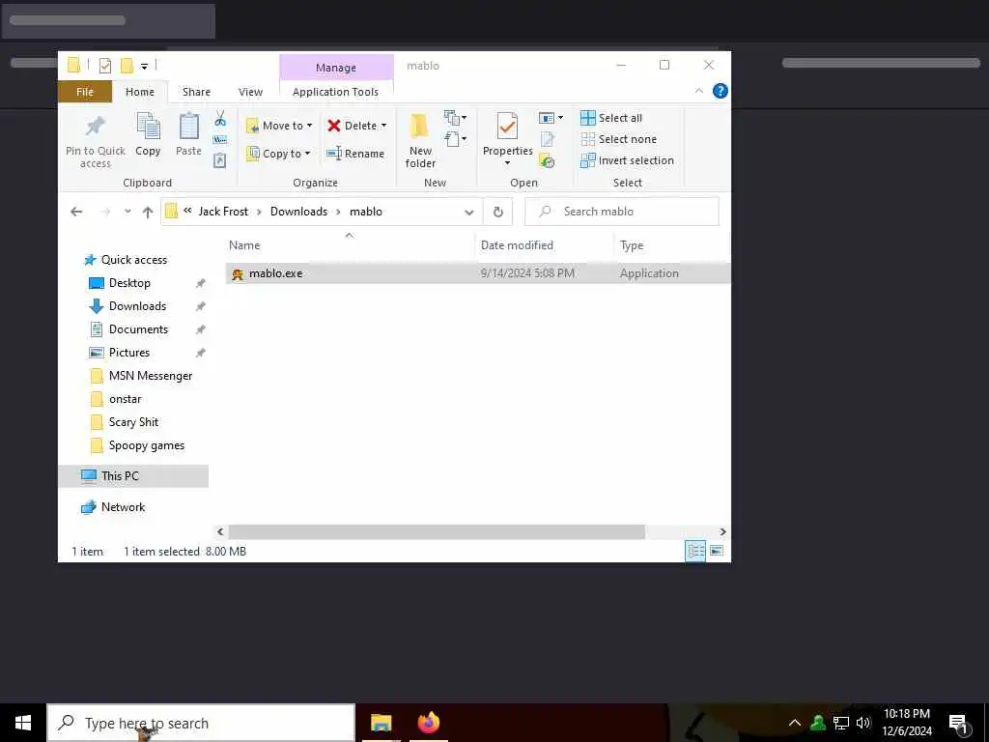Open Downloads in navigation pane
989x742 pixels.
(137, 306)
